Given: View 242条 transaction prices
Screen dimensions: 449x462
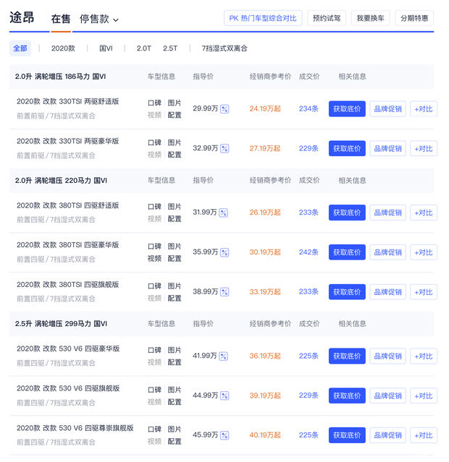Looking at the screenshot, I should [309, 252].
